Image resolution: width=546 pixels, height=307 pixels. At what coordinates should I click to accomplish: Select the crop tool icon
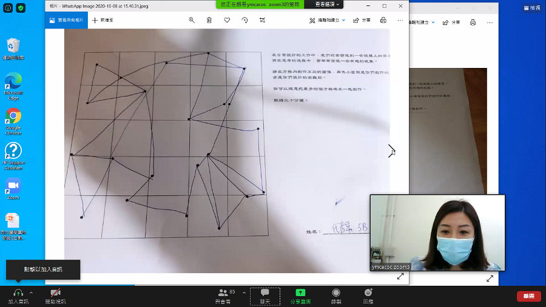pos(262,20)
